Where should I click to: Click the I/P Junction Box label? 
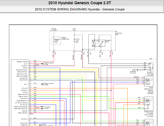[119, 33]
